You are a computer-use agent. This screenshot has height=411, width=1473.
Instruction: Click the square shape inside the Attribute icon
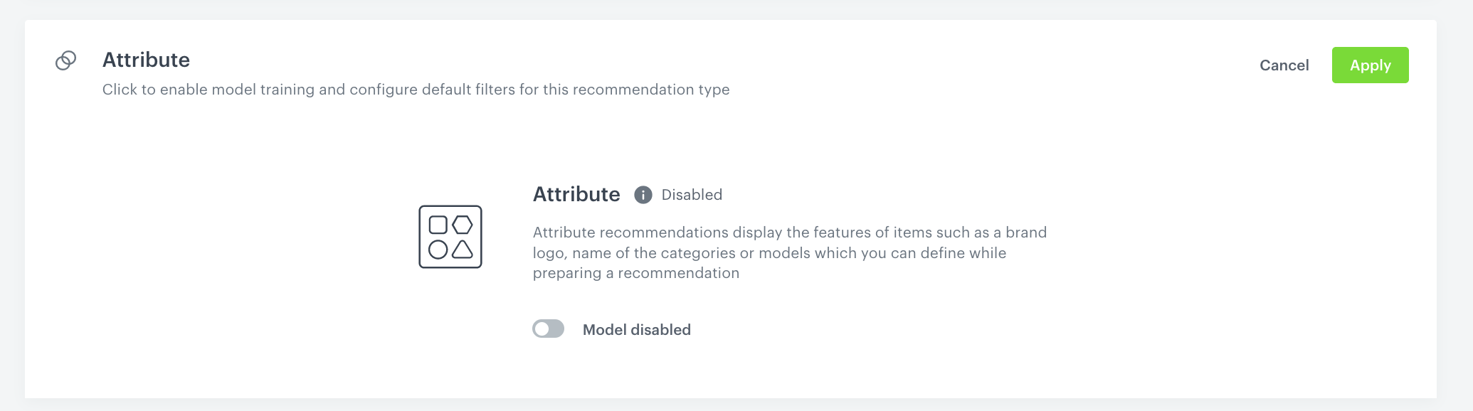click(x=438, y=225)
